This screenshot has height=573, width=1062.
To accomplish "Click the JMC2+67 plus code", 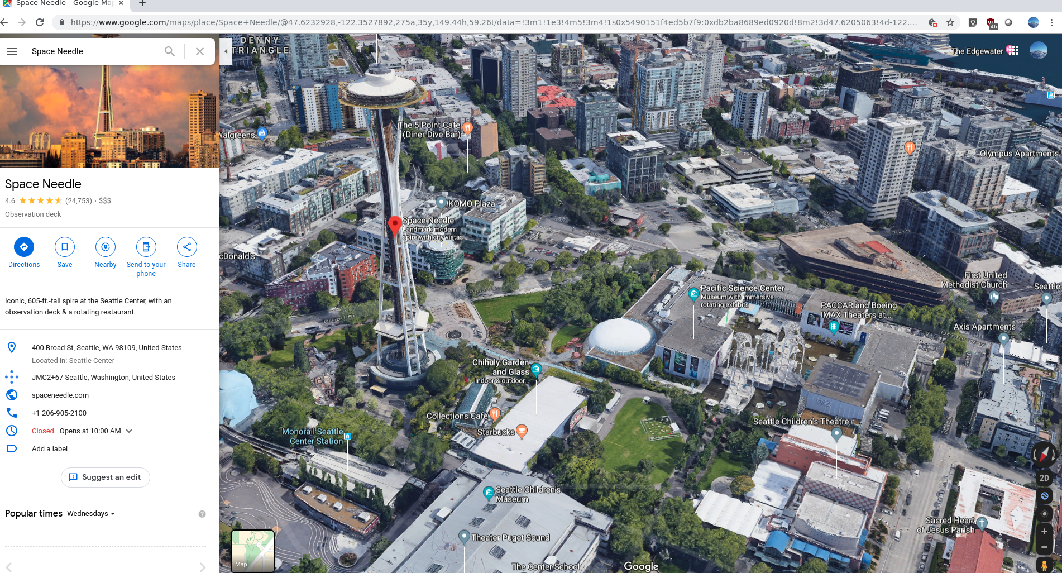I will pyautogui.click(x=103, y=378).
